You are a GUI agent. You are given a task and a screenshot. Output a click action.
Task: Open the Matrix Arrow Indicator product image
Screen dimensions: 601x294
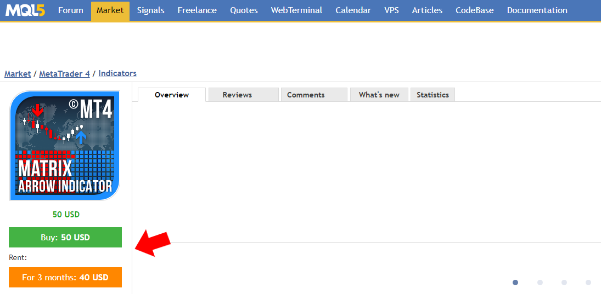tap(65, 146)
